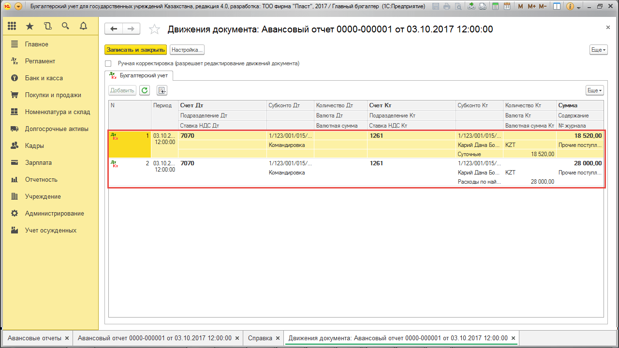Click the search magnifier icon
Viewport: 619px width, 348px height.
click(x=65, y=26)
